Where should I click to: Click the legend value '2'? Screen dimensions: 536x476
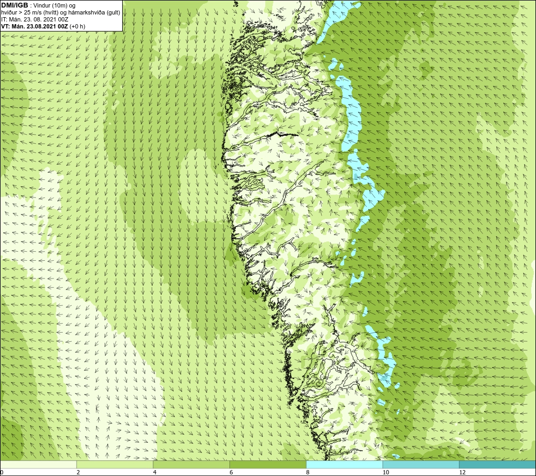point(78,472)
